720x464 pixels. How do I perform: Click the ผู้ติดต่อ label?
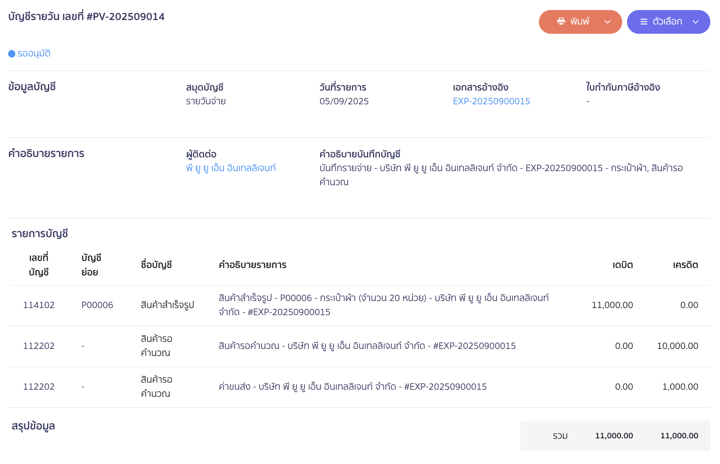pos(201,154)
